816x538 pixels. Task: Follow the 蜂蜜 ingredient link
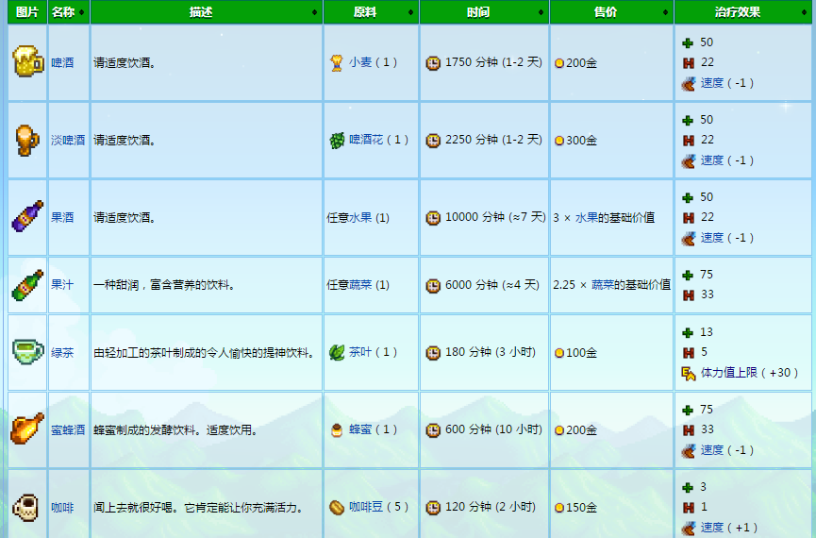click(x=360, y=429)
